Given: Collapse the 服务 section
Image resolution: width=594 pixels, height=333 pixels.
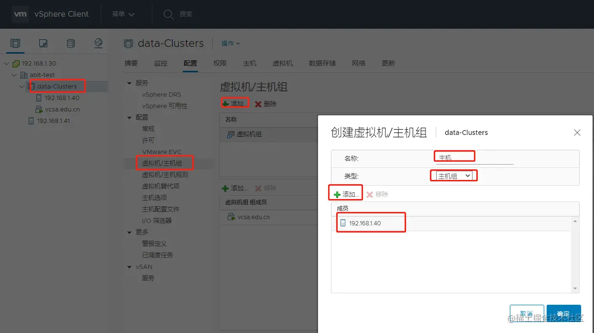Looking at the screenshot, I should coord(129,83).
